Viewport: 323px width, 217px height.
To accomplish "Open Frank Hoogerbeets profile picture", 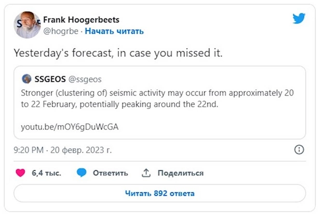I will [x=27, y=25].
